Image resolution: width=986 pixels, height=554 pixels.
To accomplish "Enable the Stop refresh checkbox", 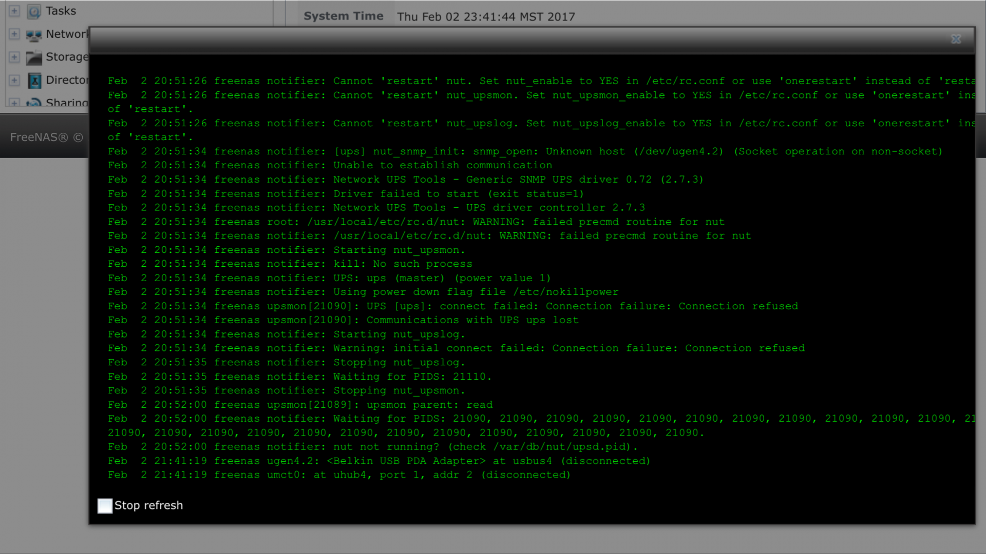I will pyautogui.click(x=105, y=506).
